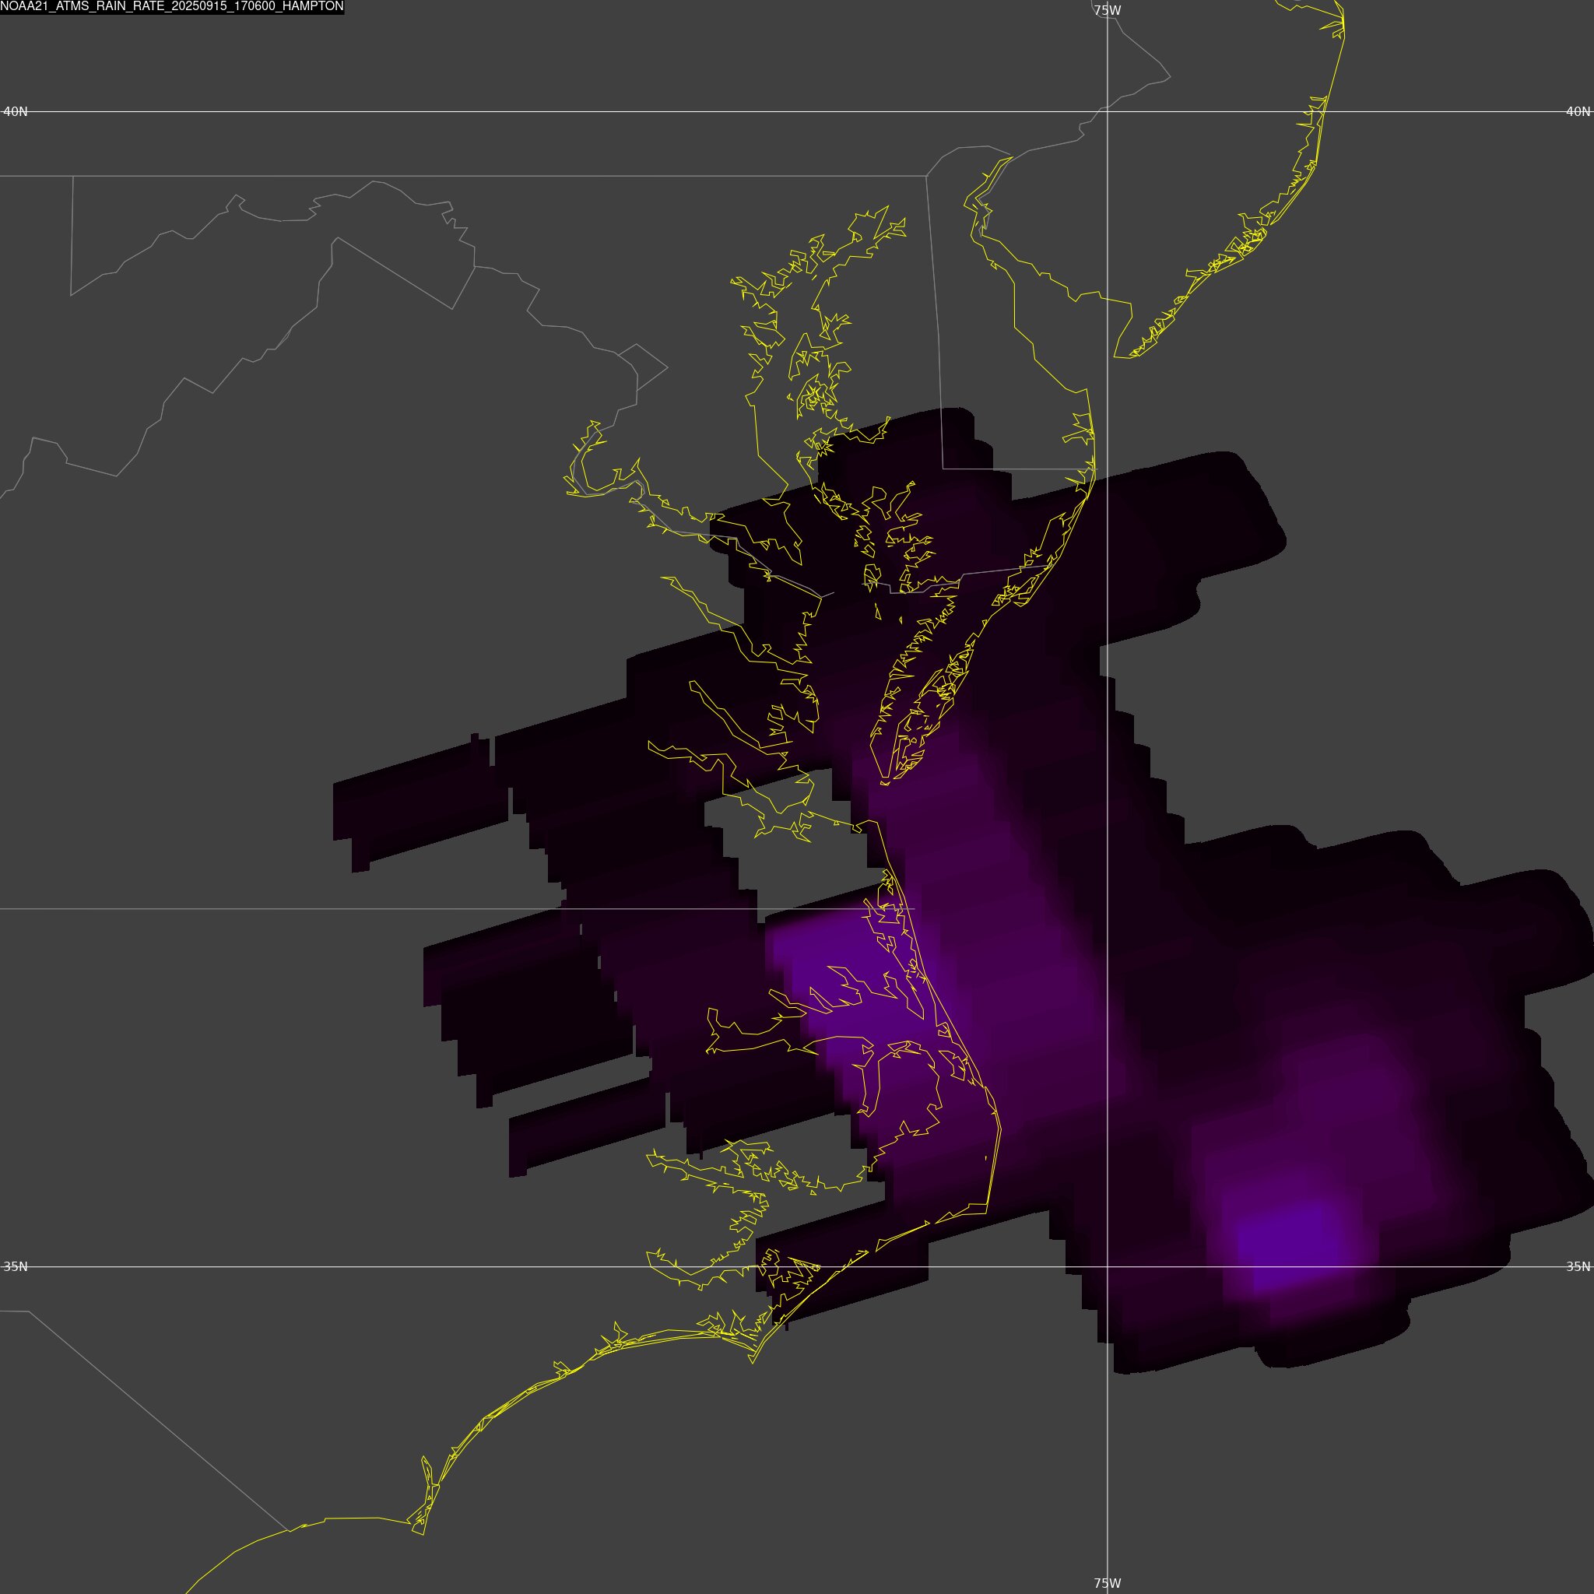Image resolution: width=1594 pixels, height=1594 pixels.
Task: Click the right 35N latitude label
Action: 1578,1266
